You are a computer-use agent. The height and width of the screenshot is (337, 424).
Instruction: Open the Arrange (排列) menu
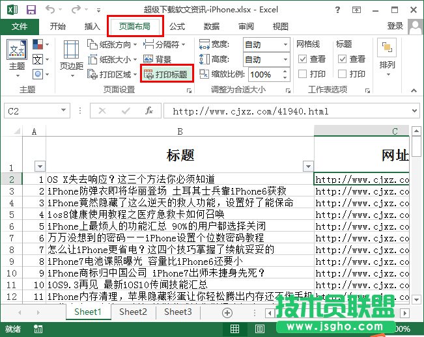tap(387, 55)
